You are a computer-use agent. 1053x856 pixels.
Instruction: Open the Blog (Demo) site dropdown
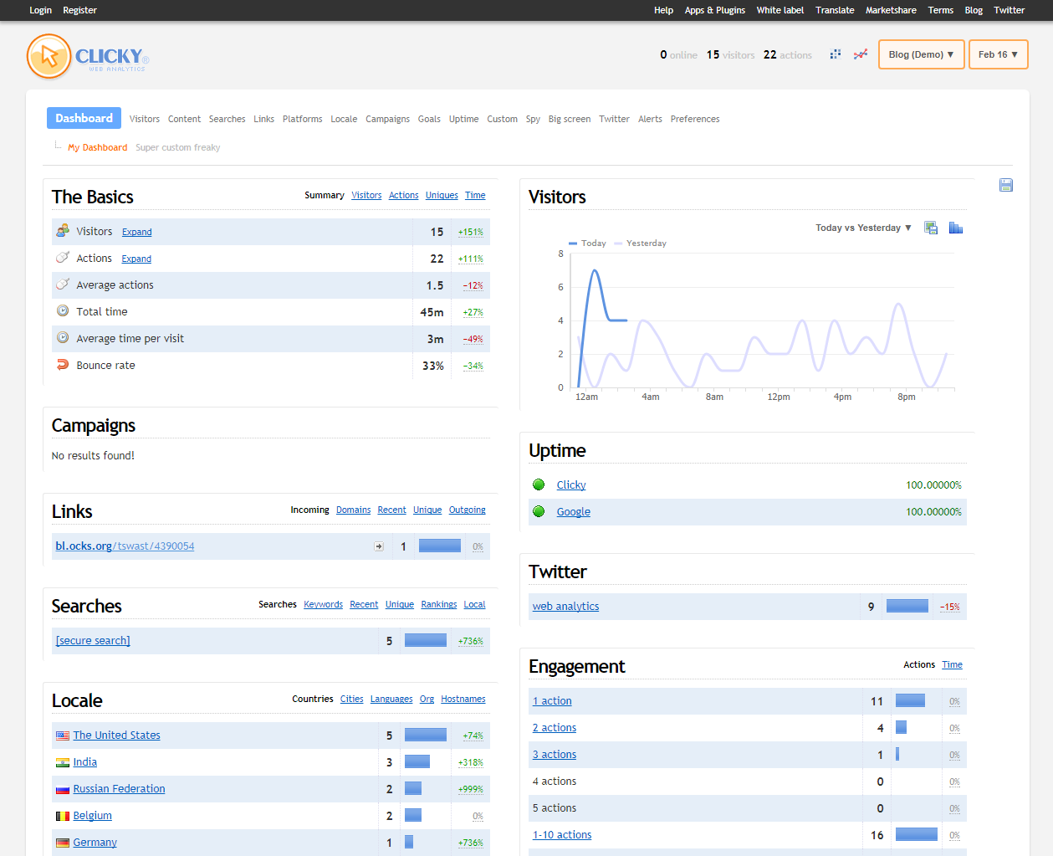[921, 54]
